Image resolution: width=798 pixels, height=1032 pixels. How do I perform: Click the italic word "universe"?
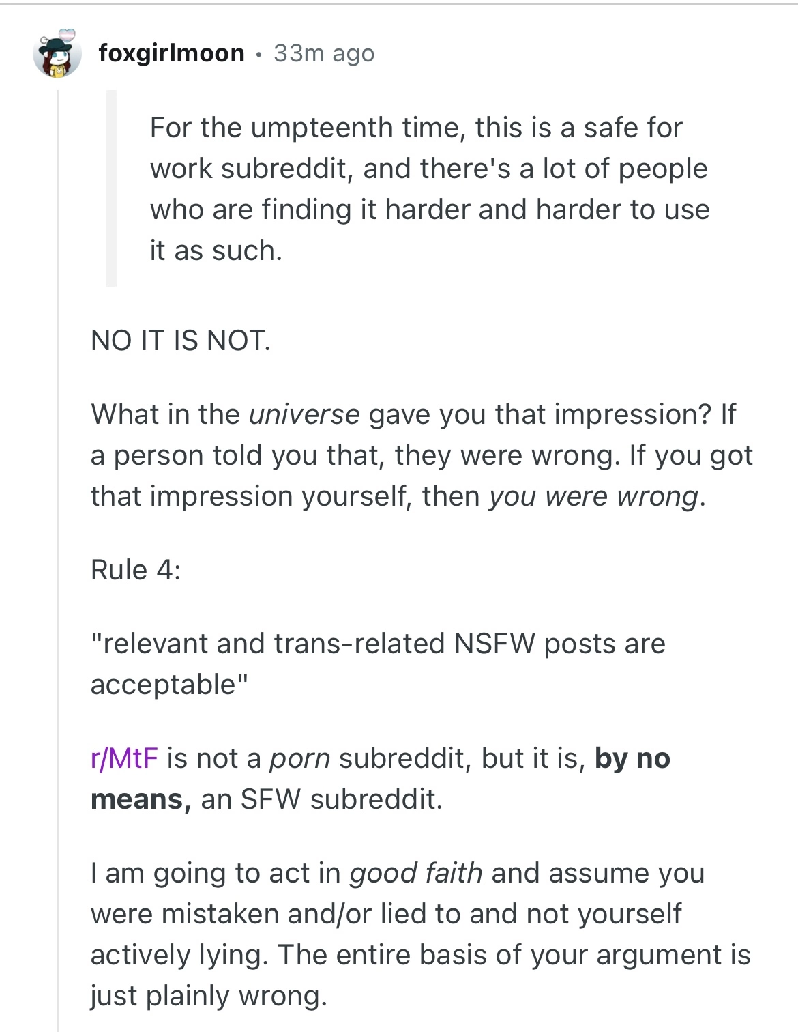coord(304,414)
